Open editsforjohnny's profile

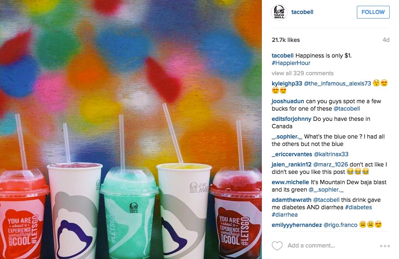click(x=291, y=119)
